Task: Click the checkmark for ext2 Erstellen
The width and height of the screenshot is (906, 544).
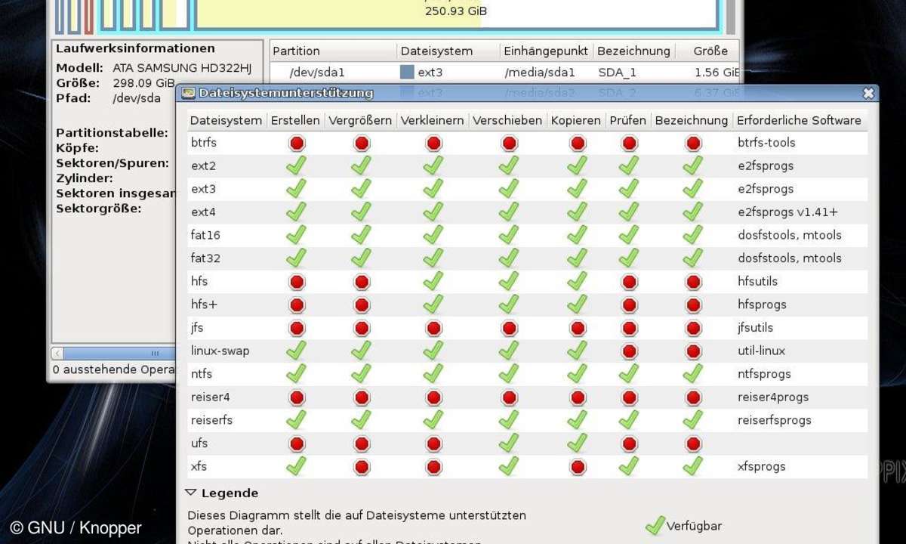Action: click(x=296, y=165)
